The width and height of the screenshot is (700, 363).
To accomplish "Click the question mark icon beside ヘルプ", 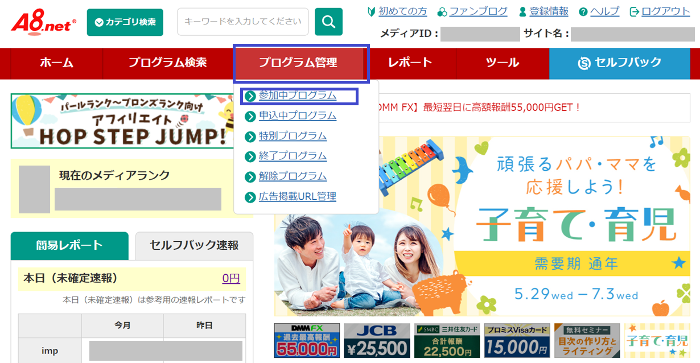I will [x=584, y=11].
